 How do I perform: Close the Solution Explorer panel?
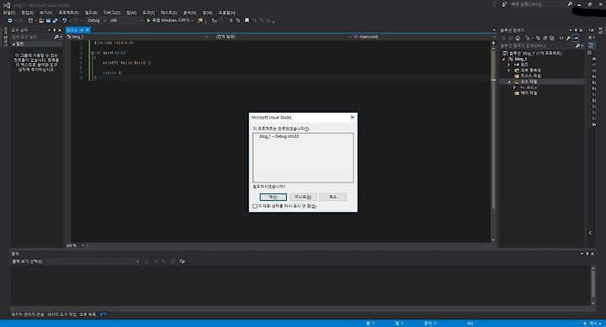click(581, 30)
